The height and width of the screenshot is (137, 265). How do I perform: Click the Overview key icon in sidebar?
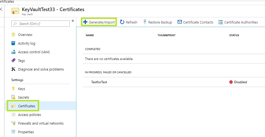[13, 35]
